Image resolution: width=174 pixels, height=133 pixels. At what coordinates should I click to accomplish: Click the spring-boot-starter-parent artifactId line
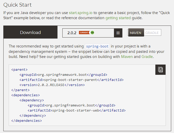point(71,80)
